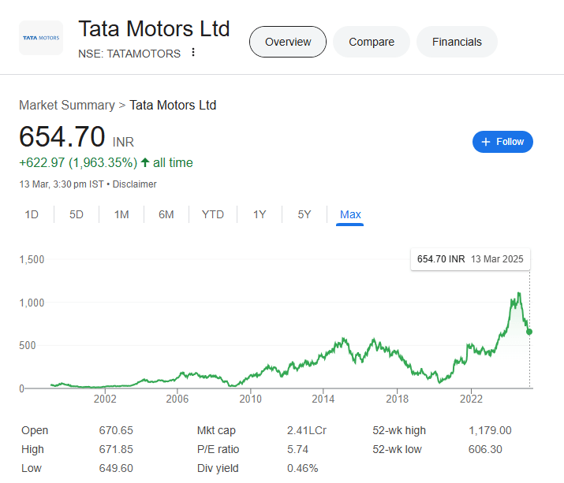Viewport: 564px width, 483px height.
Task: Click the Market Summary breadcrumb link
Action: point(66,105)
